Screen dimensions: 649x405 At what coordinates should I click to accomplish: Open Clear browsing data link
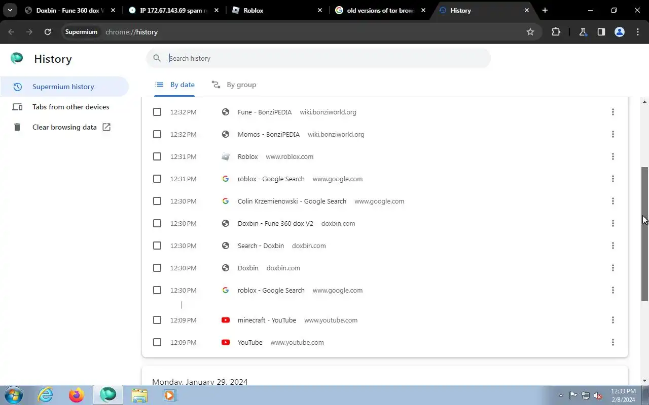[x=64, y=127]
